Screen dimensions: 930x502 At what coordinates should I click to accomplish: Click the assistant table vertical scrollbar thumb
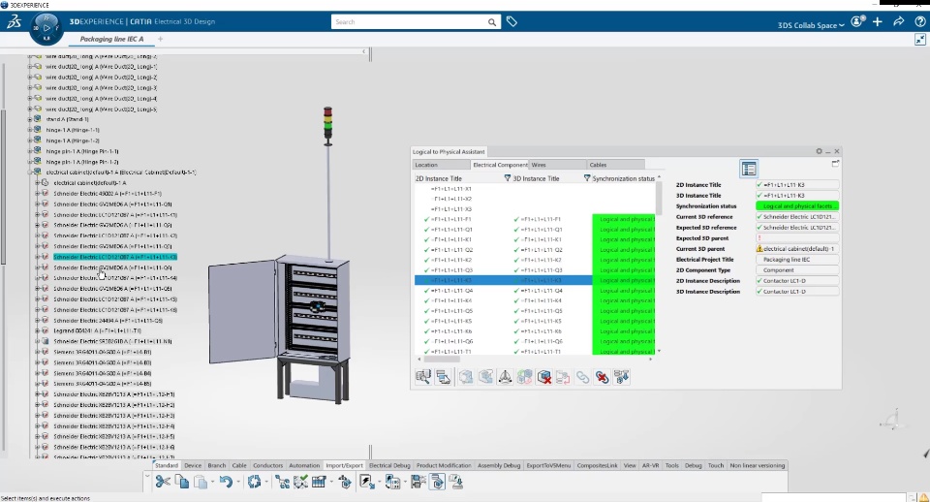659,199
